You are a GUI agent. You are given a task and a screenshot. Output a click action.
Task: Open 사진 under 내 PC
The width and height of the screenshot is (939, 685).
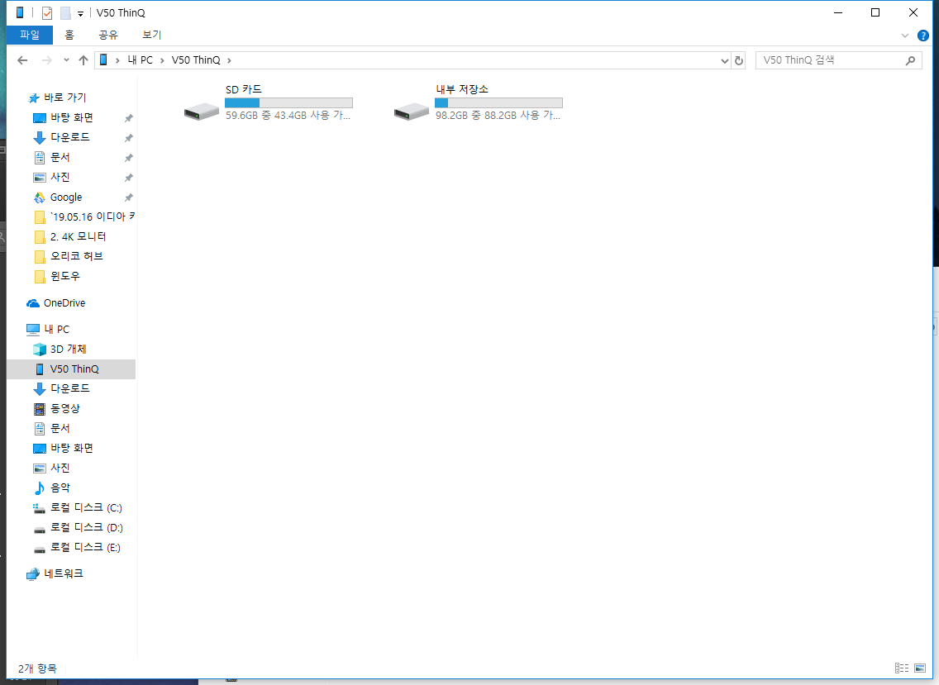[x=60, y=468]
